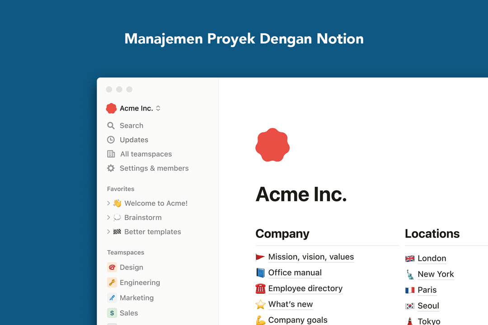Image resolution: width=488 pixels, height=325 pixels.
Task: Expand the Better templates page
Action: (x=108, y=232)
